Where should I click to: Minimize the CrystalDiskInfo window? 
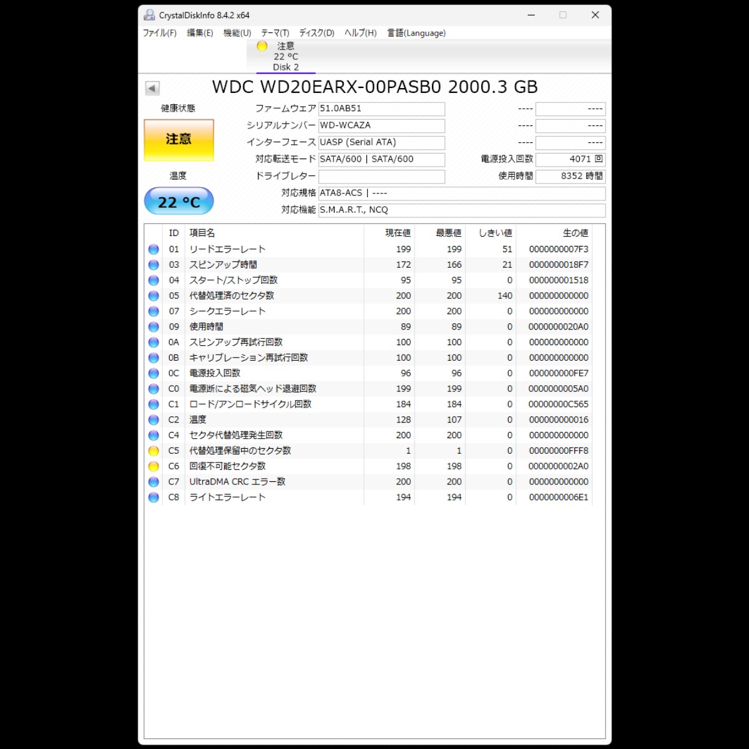pyautogui.click(x=531, y=15)
